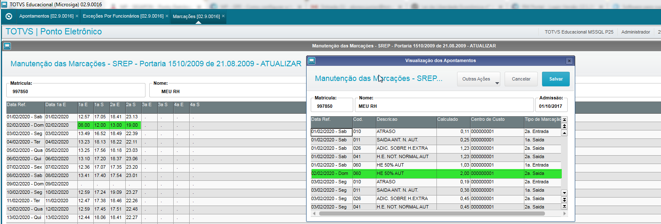The image size is (661, 224).
Task: Switch to the Exceções Por Funcionários tab
Action: [x=123, y=16]
